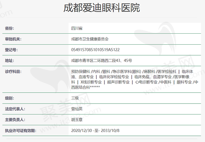Image resolution: width=205 pixels, height=142 pixels.
Task: Select the 登记号 label
Action: [11, 50]
